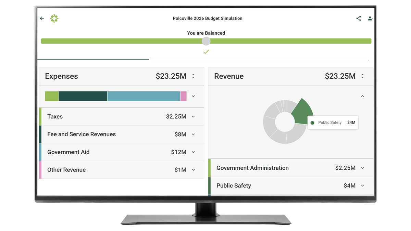411x231 pixels.
Task: Expand Government Administration row chevron
Action: pos(363,168)
